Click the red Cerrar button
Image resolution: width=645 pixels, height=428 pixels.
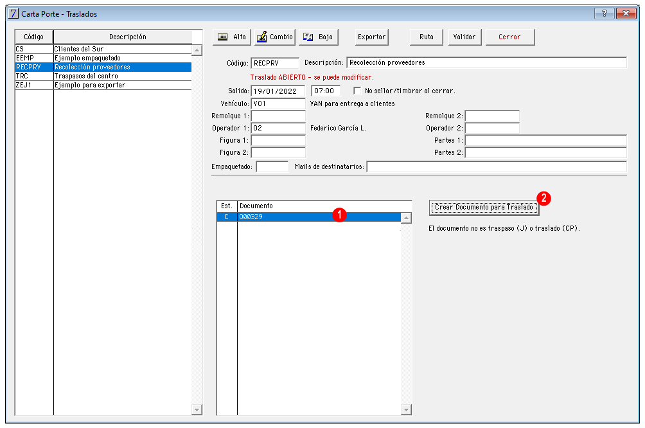509,37
